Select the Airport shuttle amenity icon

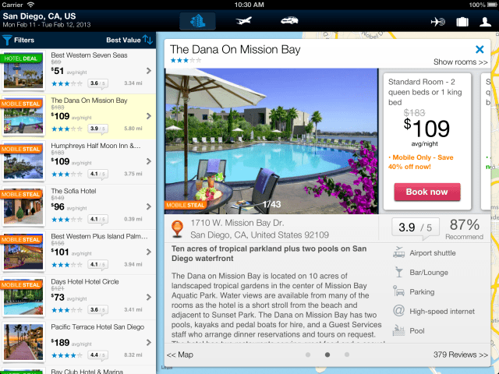pyautogui.click(x=398, y=252)
